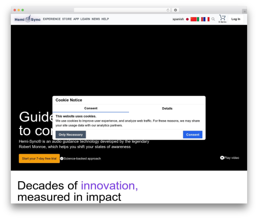This screenshot has height=219, width=258.
Task: Select the Japanese flag language icon
Action: point(187,19)
